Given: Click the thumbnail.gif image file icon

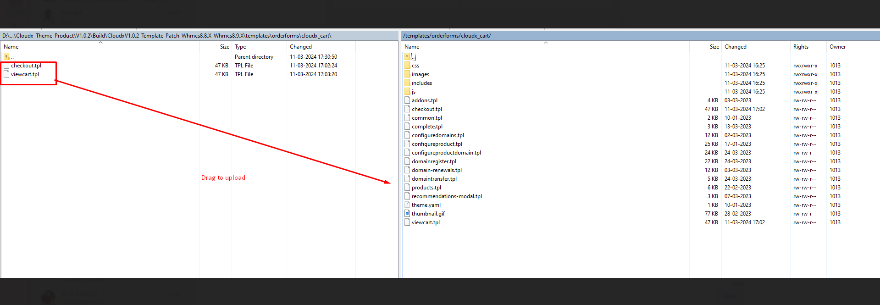Looking at the screenshot, I should click(x=407, y=214).
